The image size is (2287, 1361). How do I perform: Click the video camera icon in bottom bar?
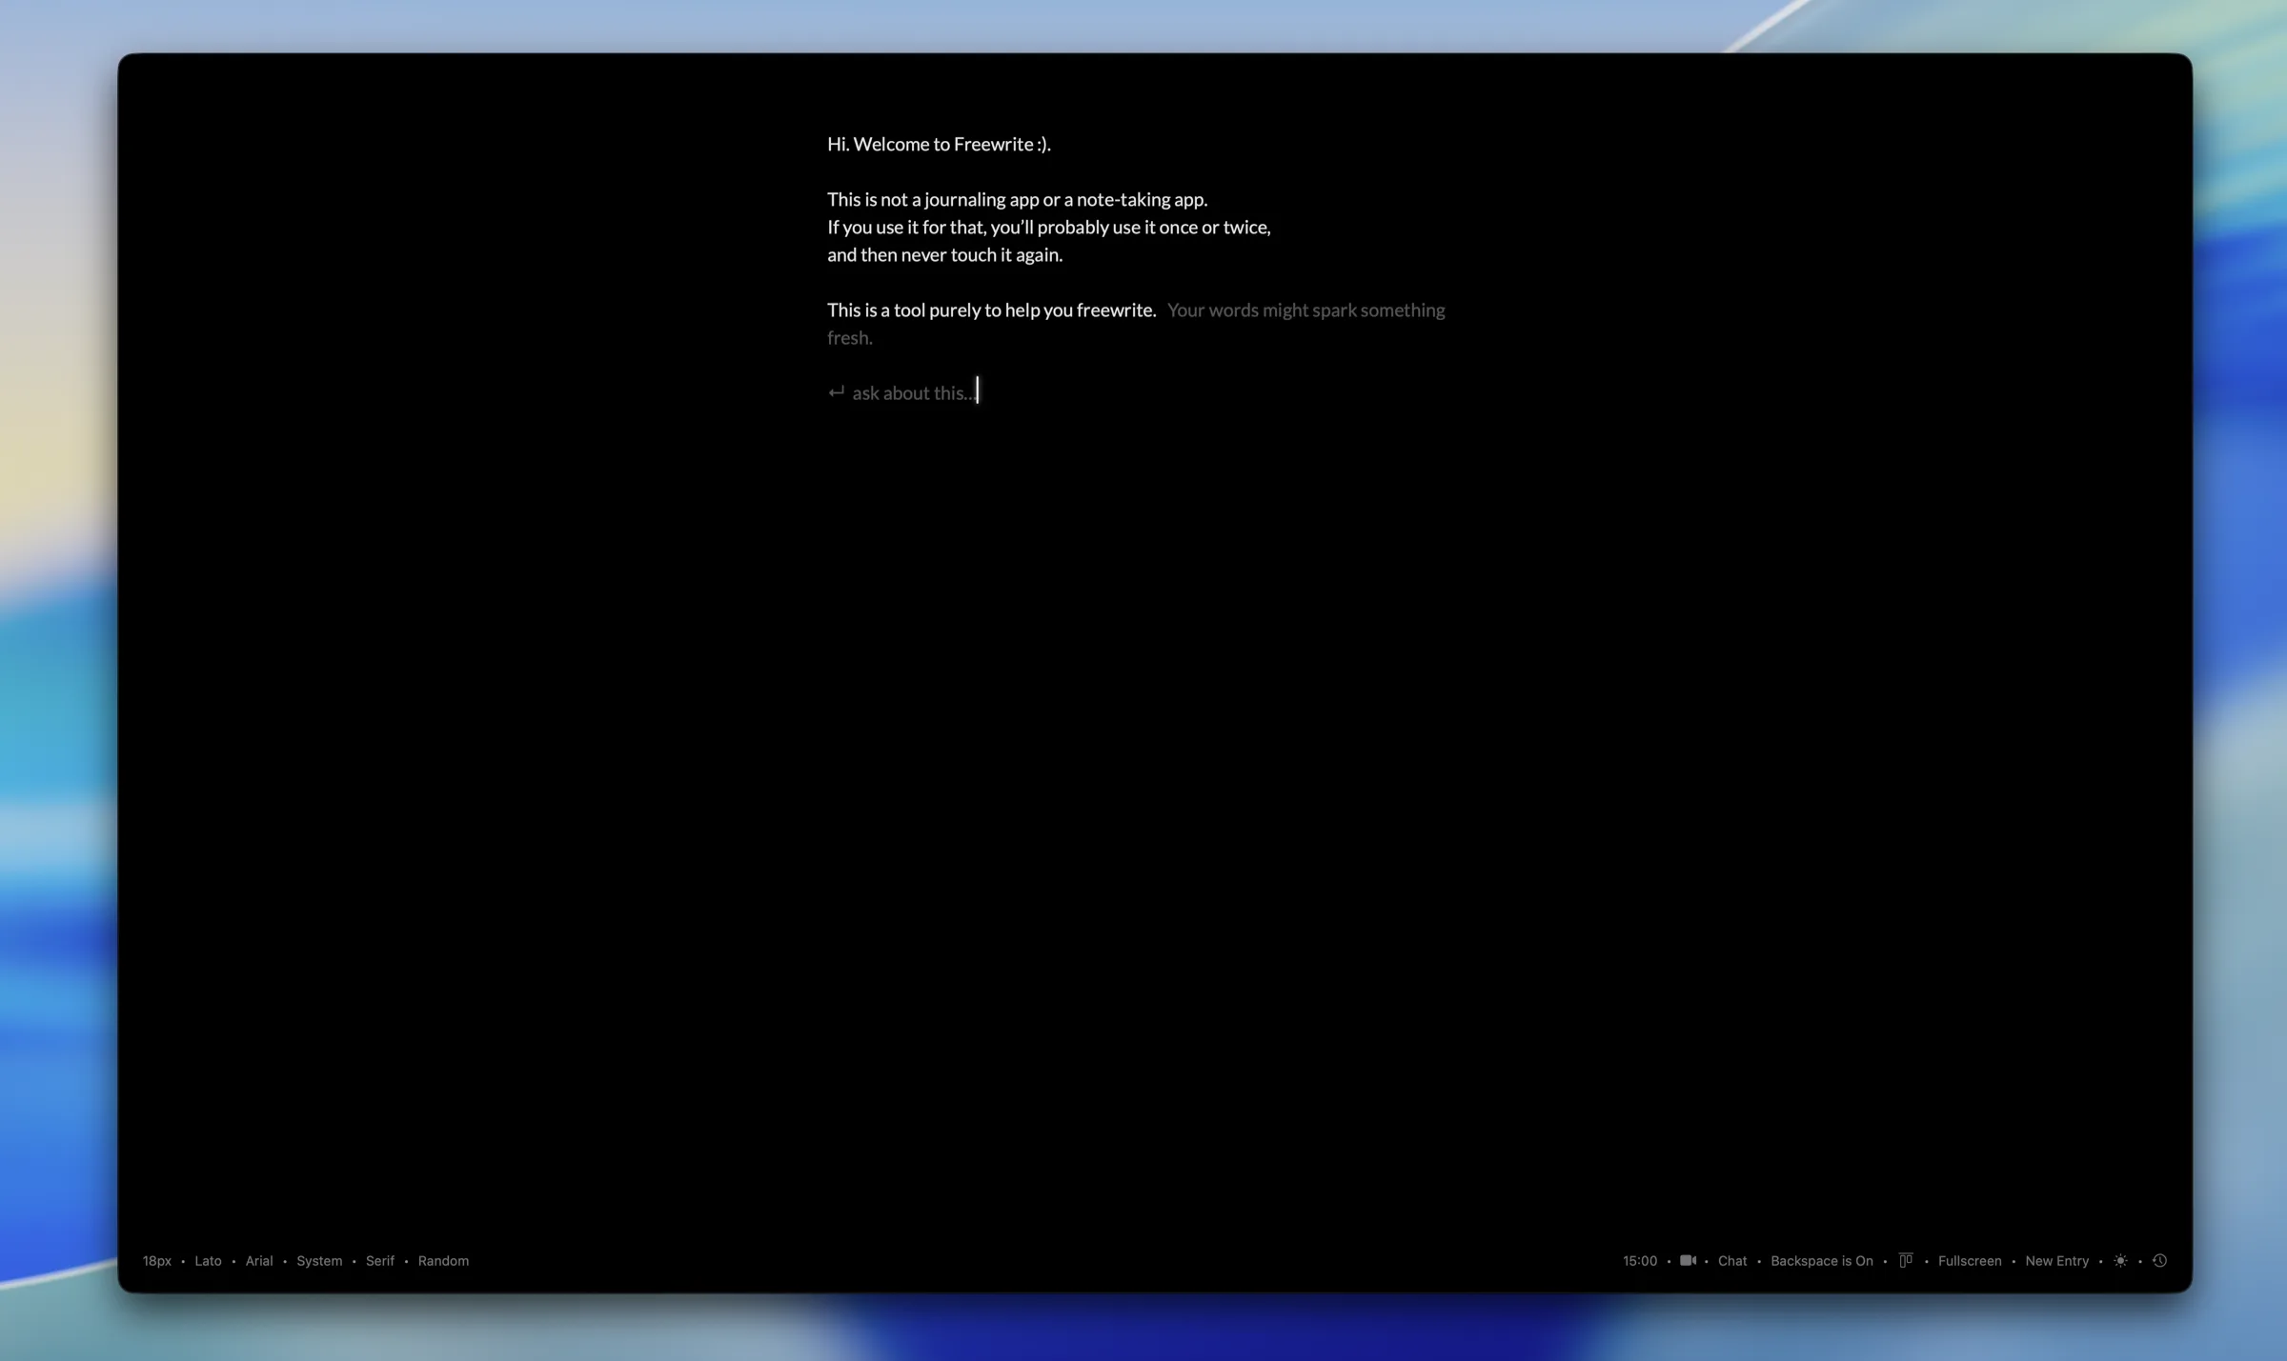[1688, 1260]
